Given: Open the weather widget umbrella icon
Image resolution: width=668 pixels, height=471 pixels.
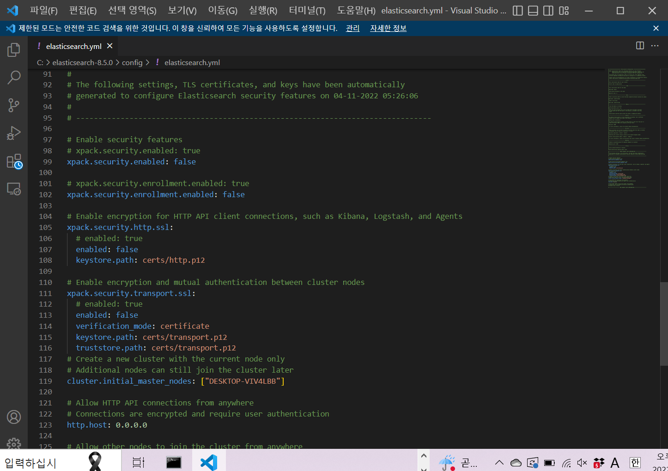Looking at the screenshot, I should click(447, 462).
